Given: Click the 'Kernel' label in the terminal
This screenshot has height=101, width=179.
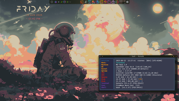Looking at the screenshot, I should [x=104, y=69].
